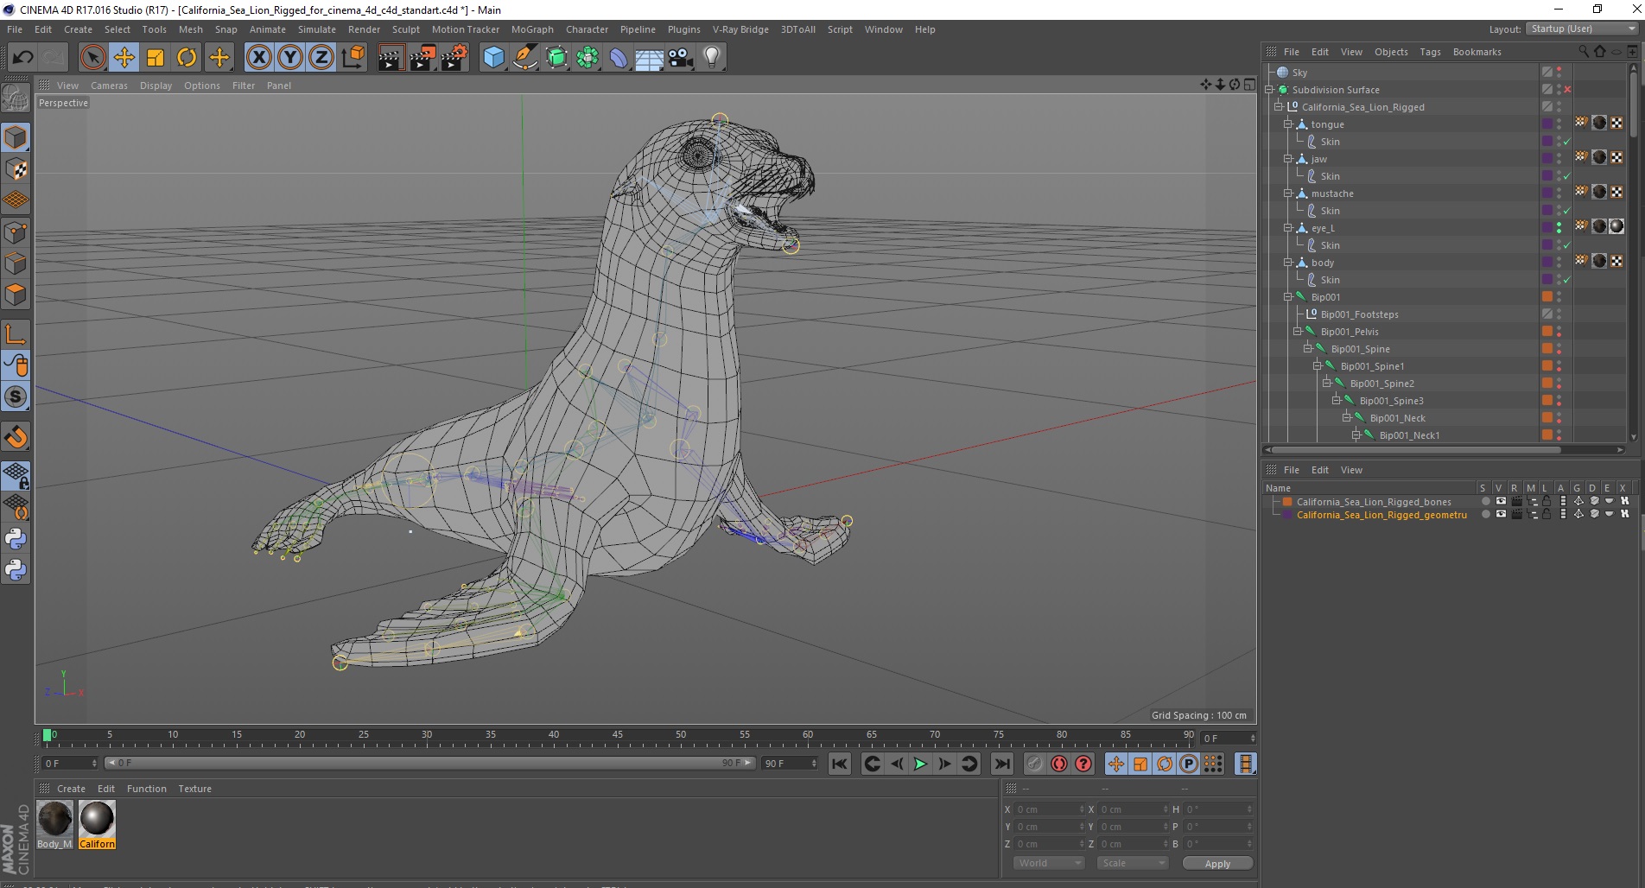Toggle the Z axis lock
This screenshot has height=888, width=1645.
(x=321, y=58)
